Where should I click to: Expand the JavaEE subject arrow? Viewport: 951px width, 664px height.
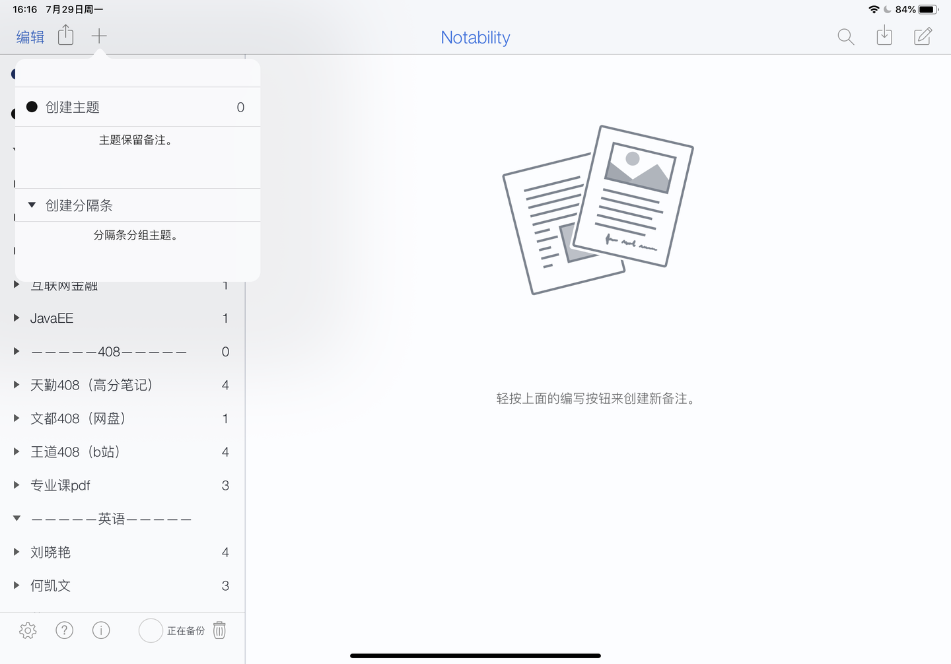(17, 318)
